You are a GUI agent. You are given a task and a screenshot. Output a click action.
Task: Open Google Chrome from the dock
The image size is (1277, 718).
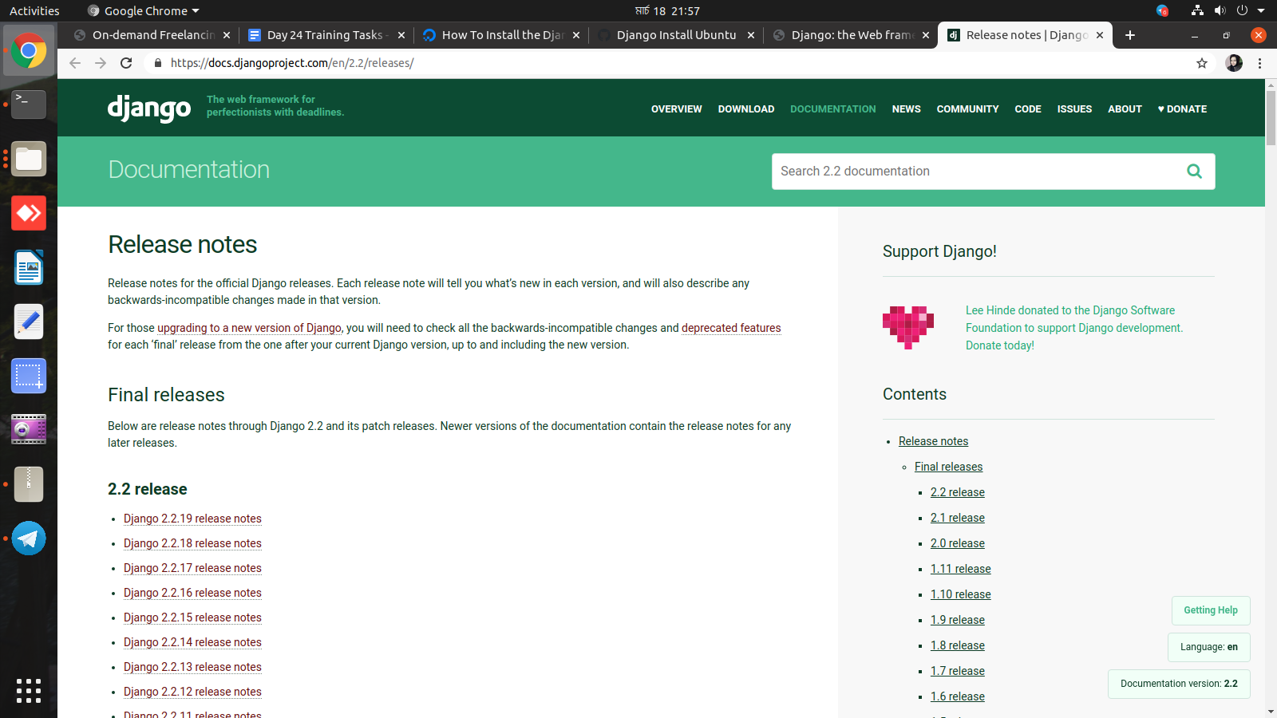(x=29, y=51)
